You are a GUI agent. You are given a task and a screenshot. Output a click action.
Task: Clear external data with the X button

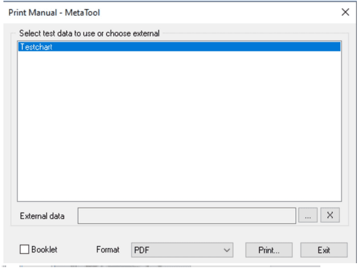coord(330,216)
